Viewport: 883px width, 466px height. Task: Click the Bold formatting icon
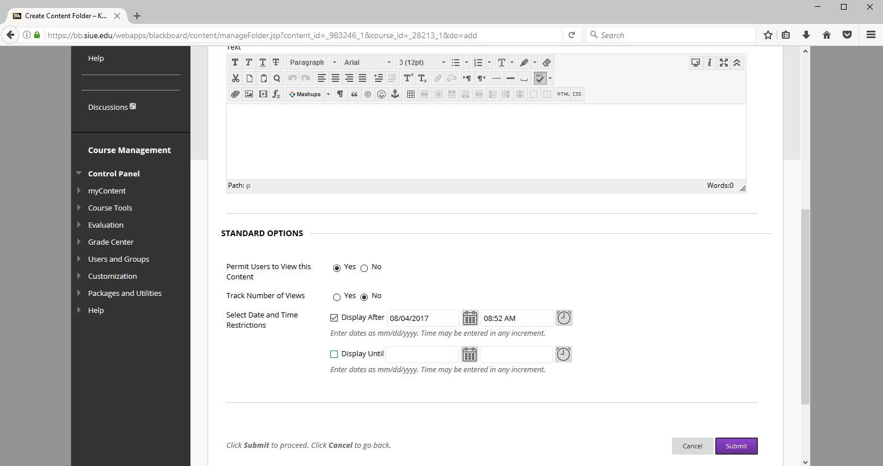(235, 63)
